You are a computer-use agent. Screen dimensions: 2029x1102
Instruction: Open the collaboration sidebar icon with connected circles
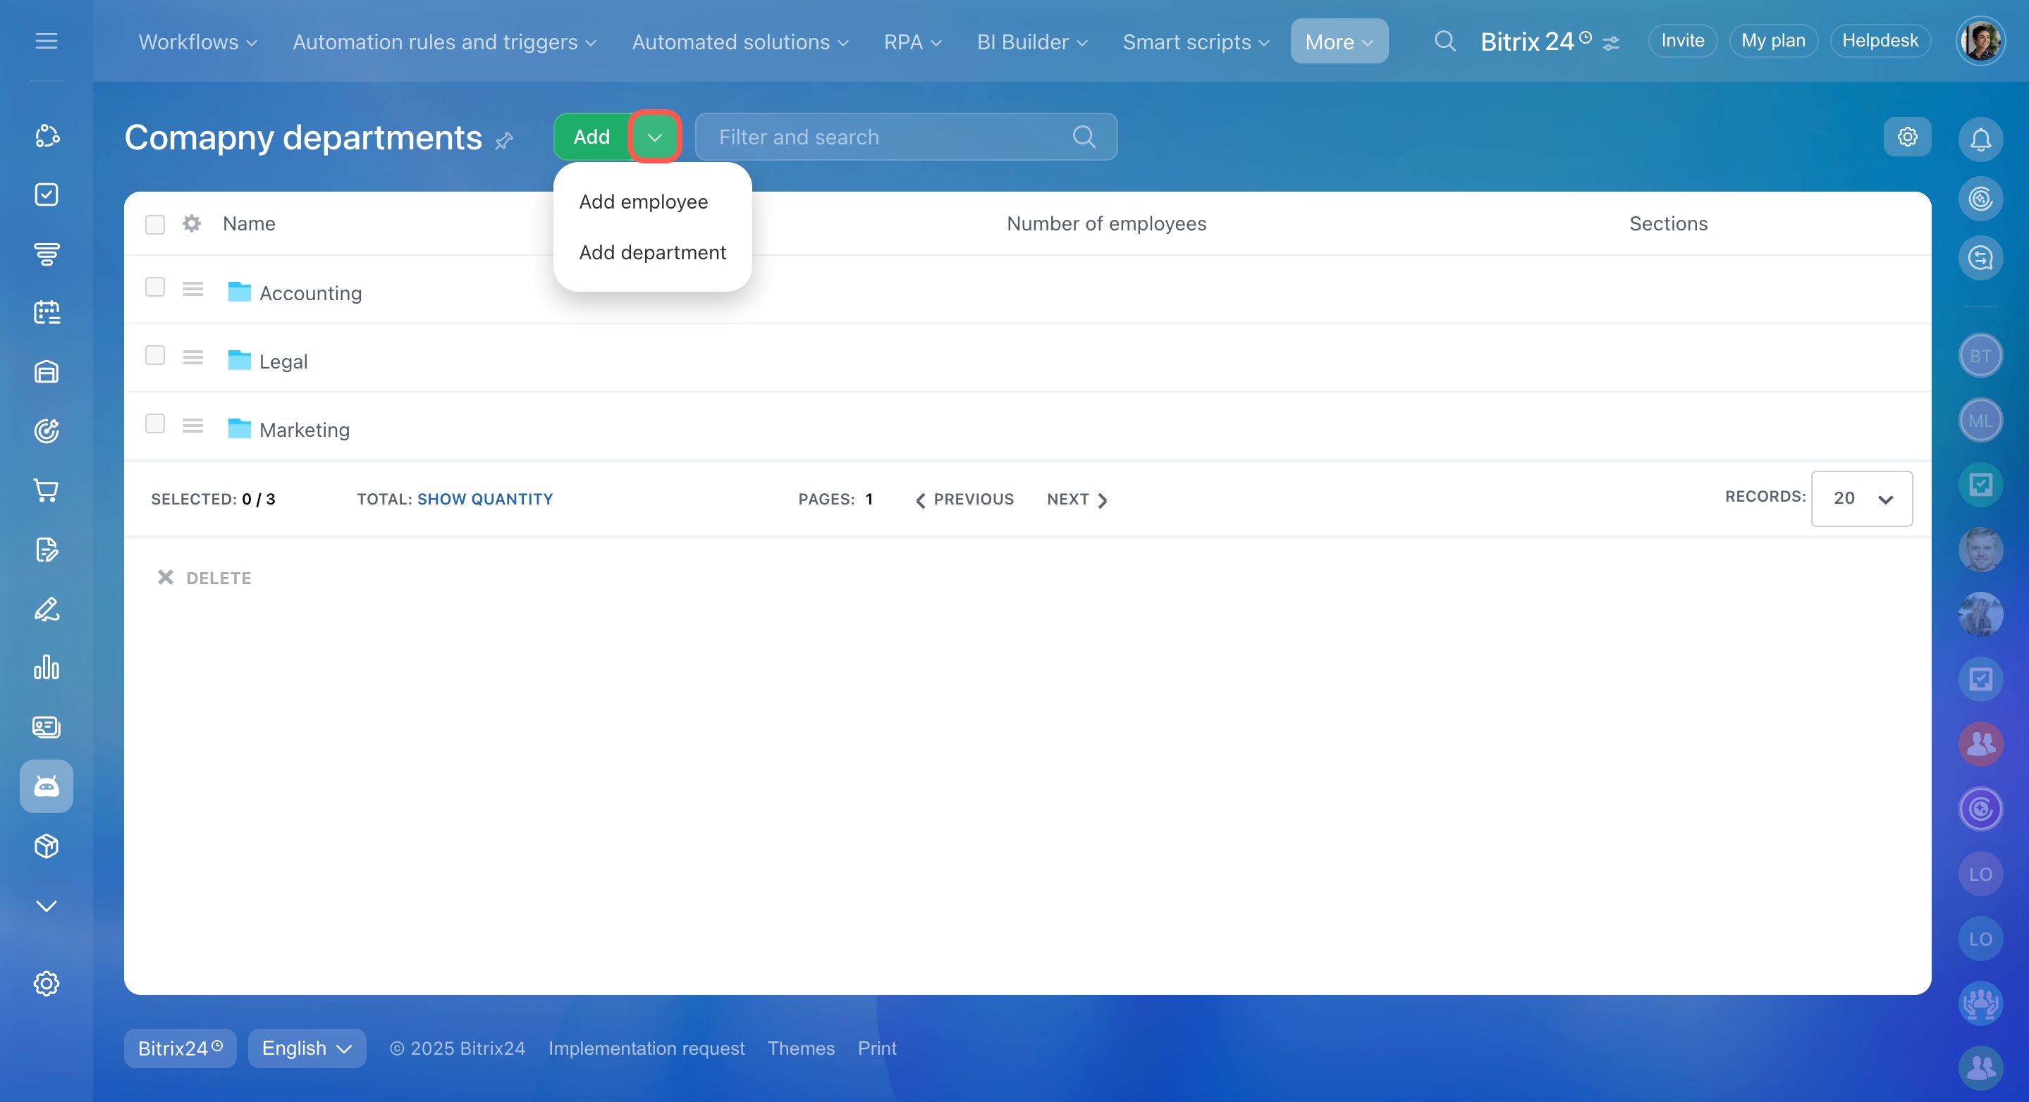pos(47,136)
